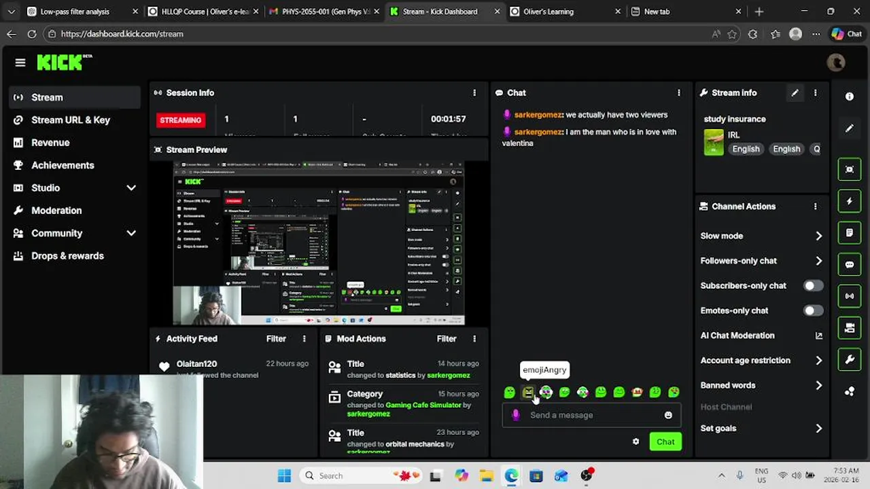Open Channel Actions three-dot menu
870x489 pixels.
(x=815, y=206)
